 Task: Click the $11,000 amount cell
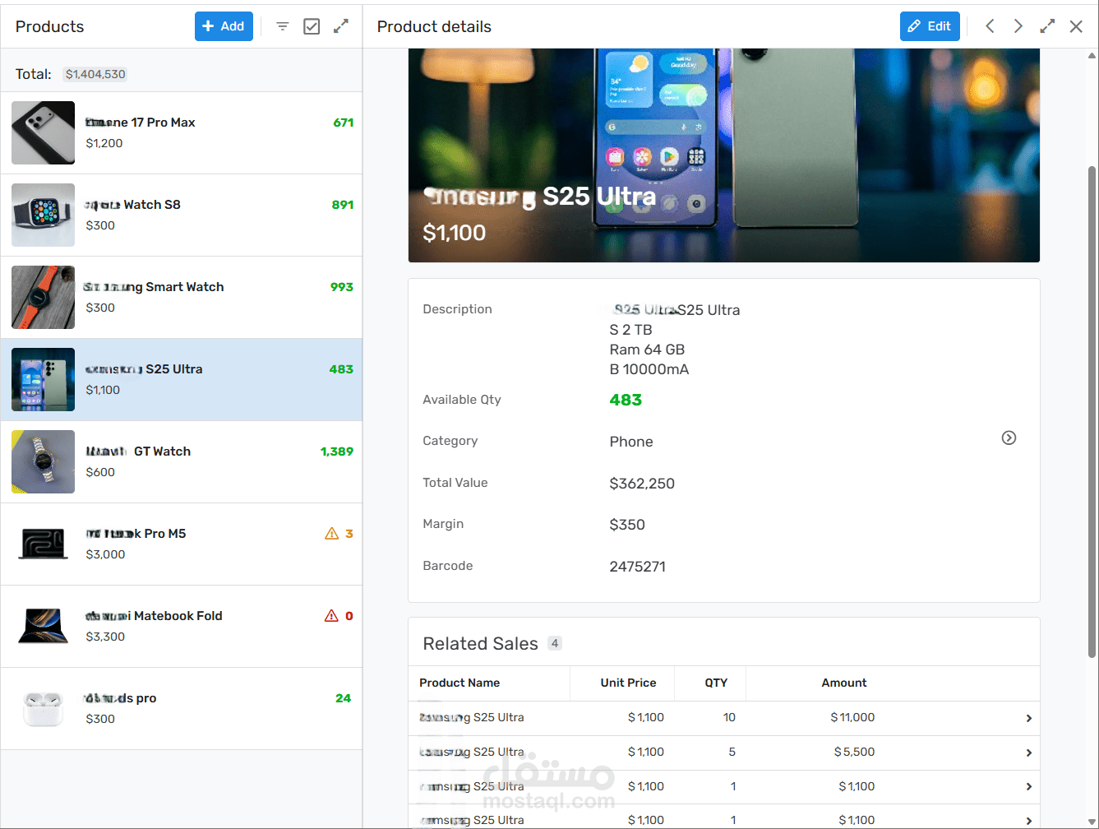(852, 717)
